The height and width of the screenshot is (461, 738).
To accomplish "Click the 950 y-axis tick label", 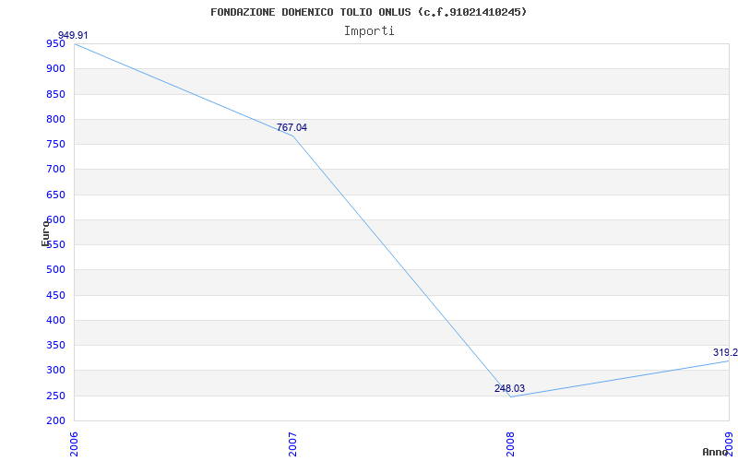I will tap(55, 43).
